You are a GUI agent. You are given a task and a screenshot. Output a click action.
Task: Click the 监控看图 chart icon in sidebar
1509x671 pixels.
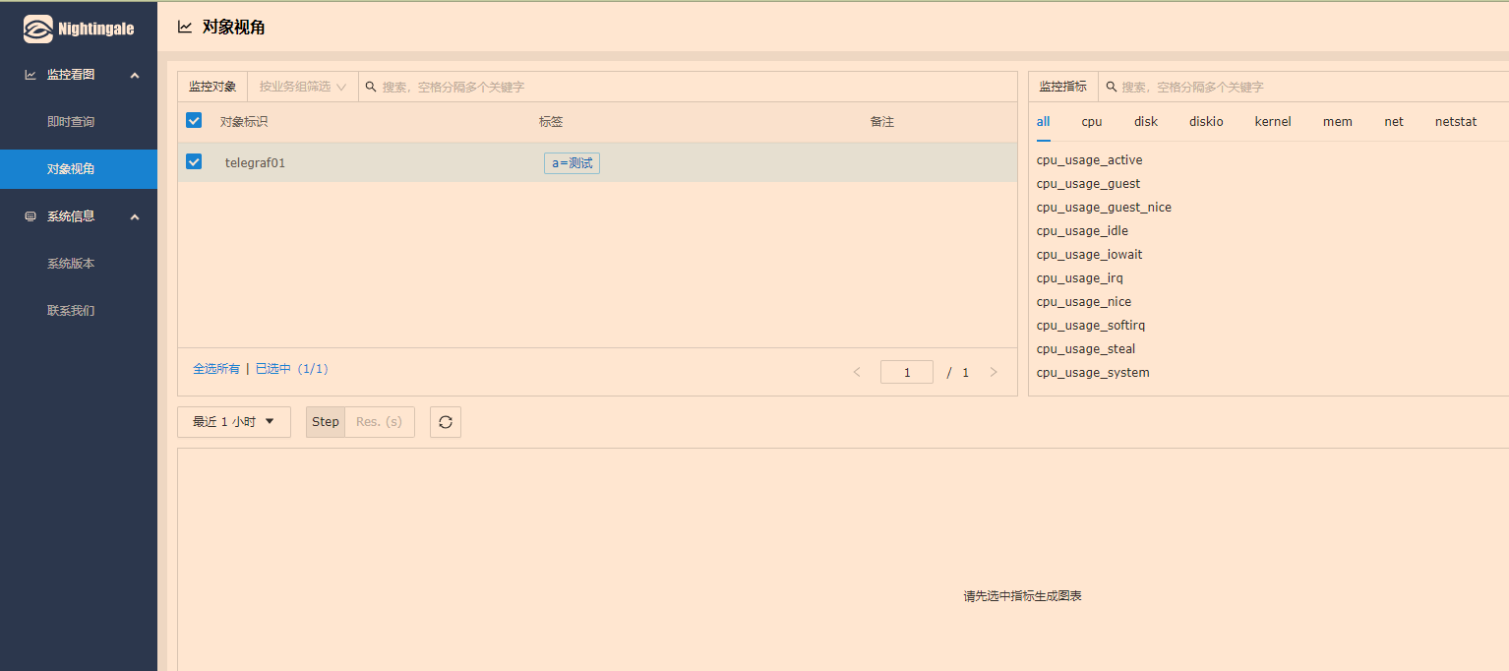click(x=30, y=75)
